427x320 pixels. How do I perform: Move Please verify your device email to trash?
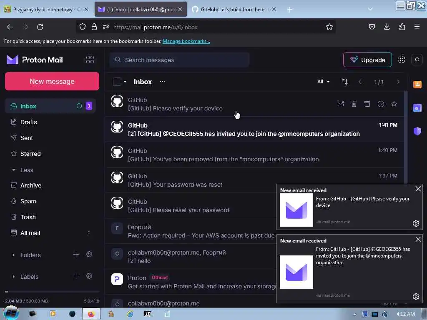tap(354, 104)
